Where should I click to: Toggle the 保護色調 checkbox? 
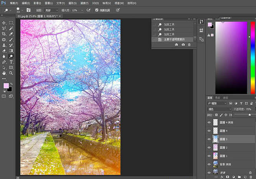pos(97,10)
